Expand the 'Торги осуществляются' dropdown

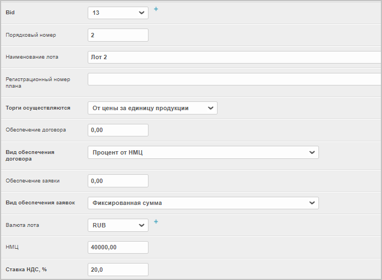pos(152,108)
